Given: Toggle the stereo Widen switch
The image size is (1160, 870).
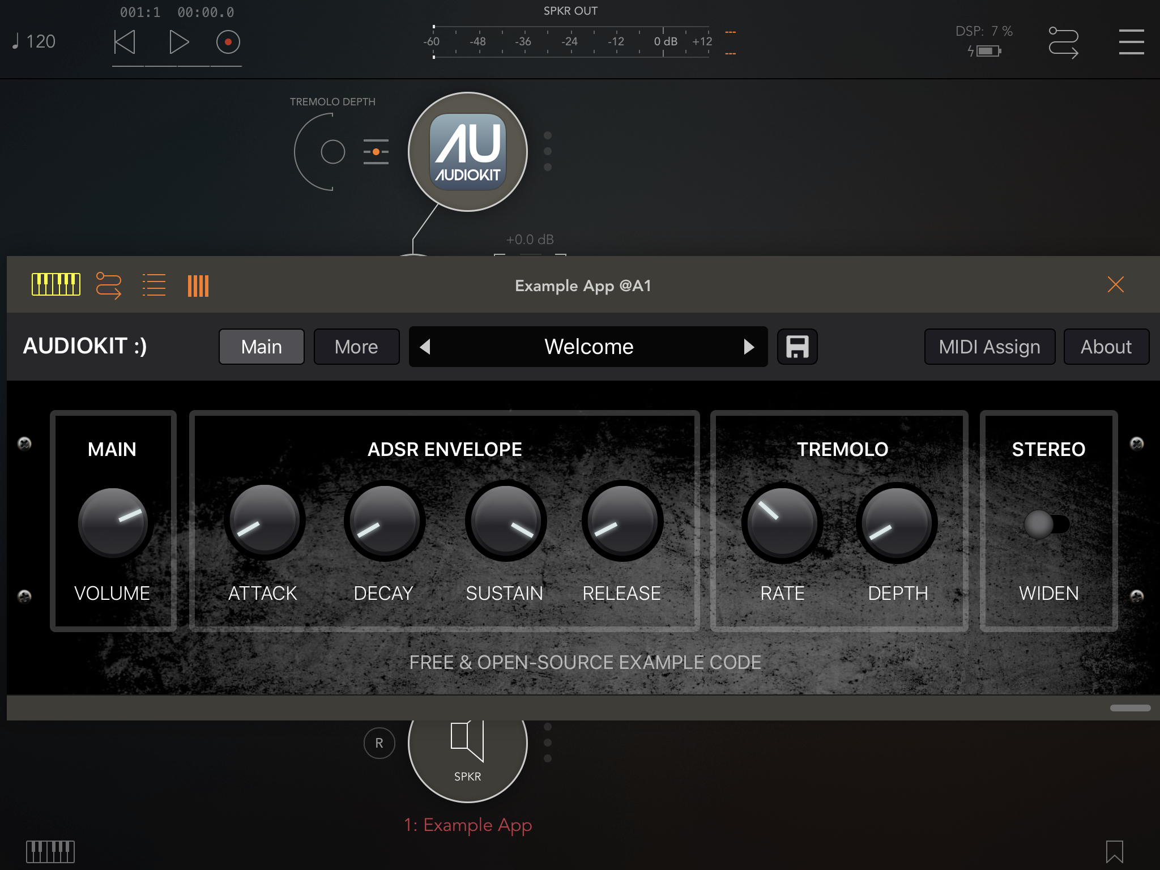Looking at the screenshot, I should 1047,524.
